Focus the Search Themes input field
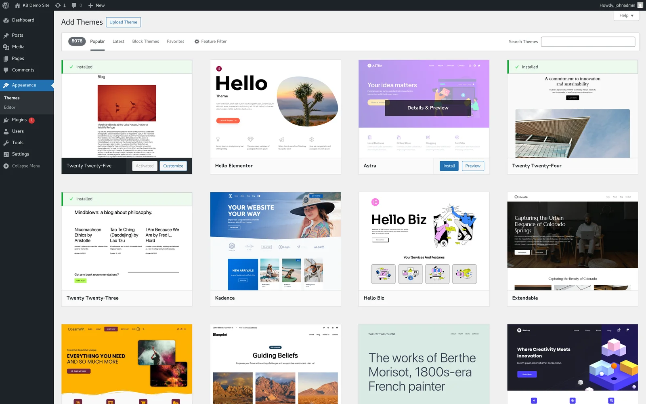The image size is (646, 404). (588, 42)
